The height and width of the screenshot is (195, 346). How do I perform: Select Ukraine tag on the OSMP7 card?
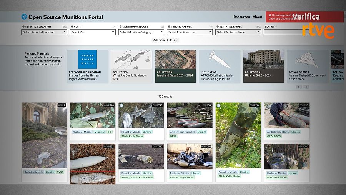50,172
